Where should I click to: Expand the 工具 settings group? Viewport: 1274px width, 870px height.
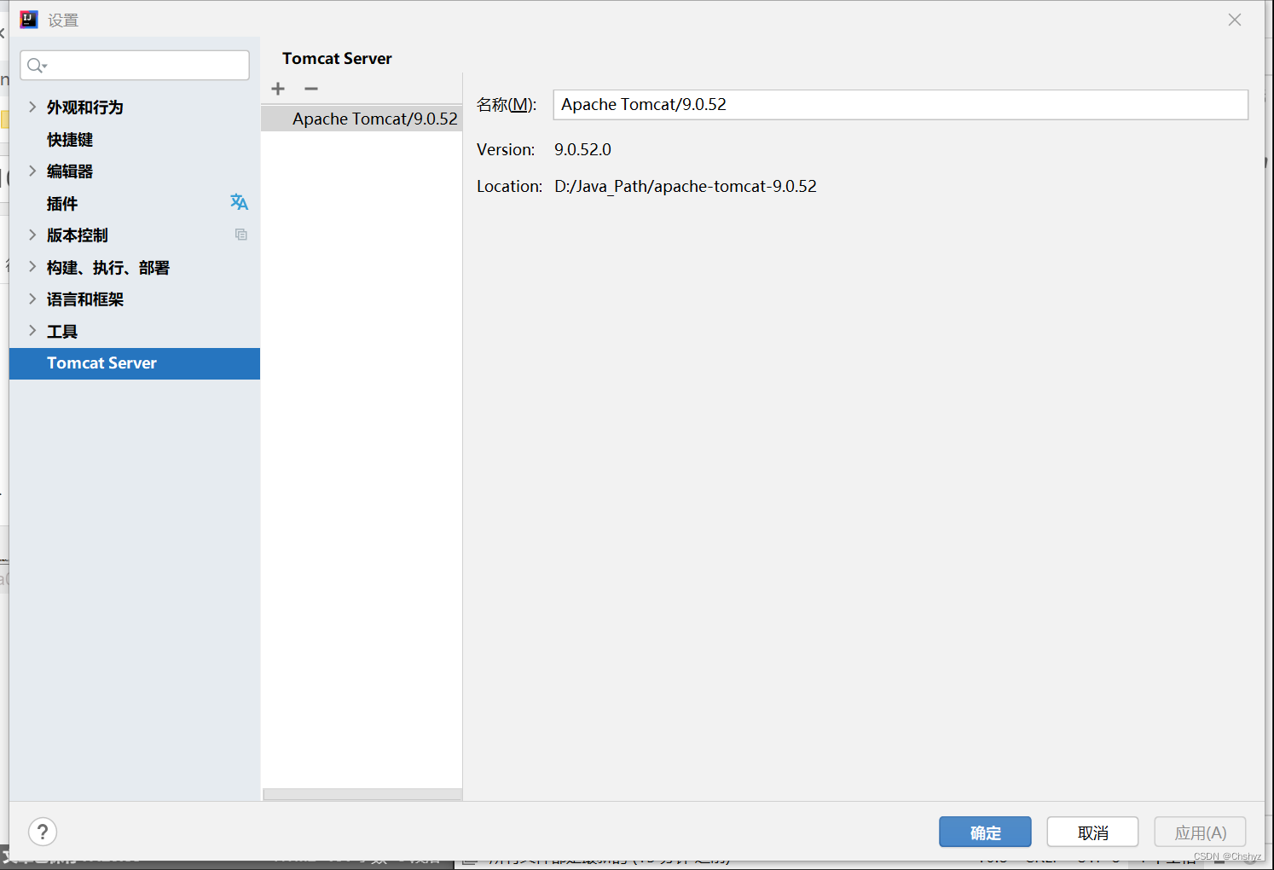click(32, 331)
